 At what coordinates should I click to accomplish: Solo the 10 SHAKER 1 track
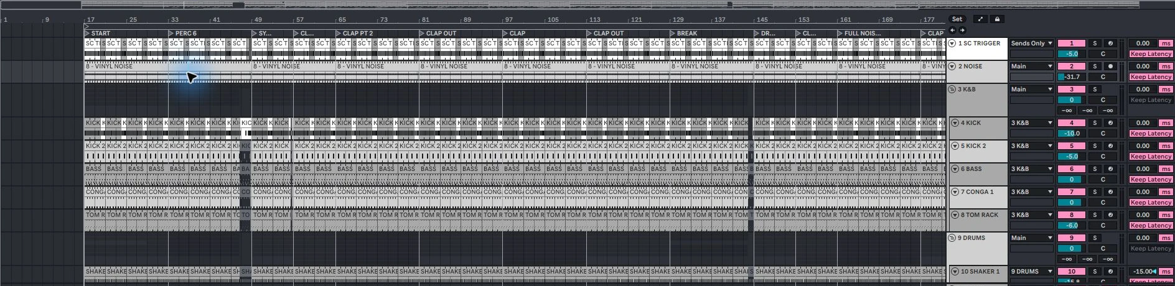1095,272
